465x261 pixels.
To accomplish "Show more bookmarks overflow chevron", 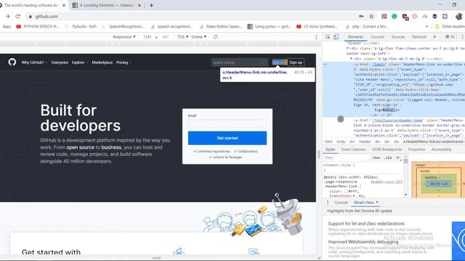I will tap(426, 27).
